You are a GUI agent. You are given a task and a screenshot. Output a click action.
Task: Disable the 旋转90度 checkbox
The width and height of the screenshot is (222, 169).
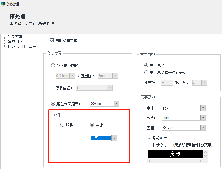click(x=149, y=138)
